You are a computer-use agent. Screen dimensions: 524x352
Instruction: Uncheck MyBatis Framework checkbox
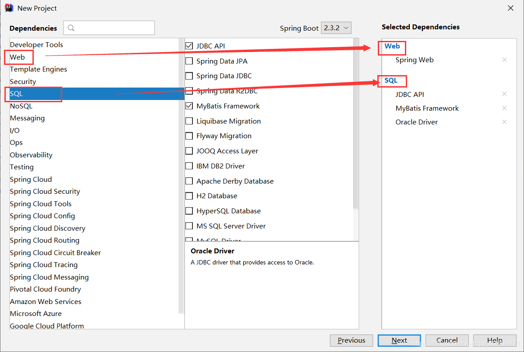point(189,106)
